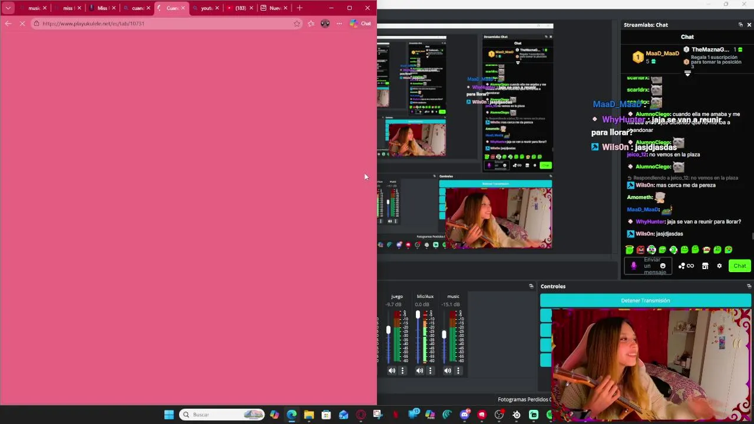Mute the music audio source

tap(448, 370)
